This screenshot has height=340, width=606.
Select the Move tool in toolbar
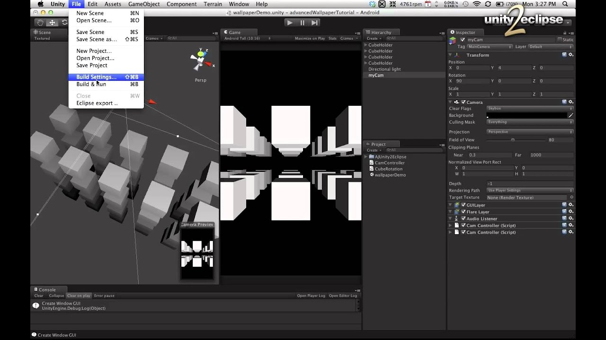(x=52, y=23)
